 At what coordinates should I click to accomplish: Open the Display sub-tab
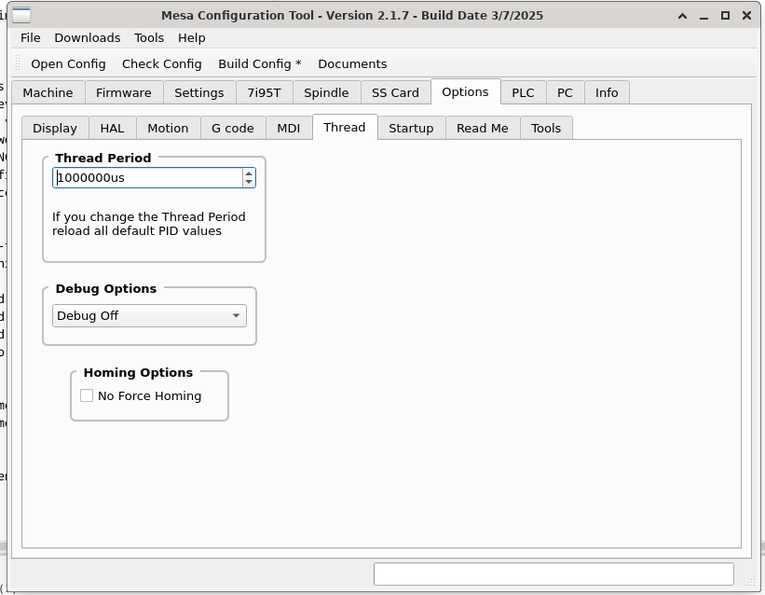pos(55,128)
